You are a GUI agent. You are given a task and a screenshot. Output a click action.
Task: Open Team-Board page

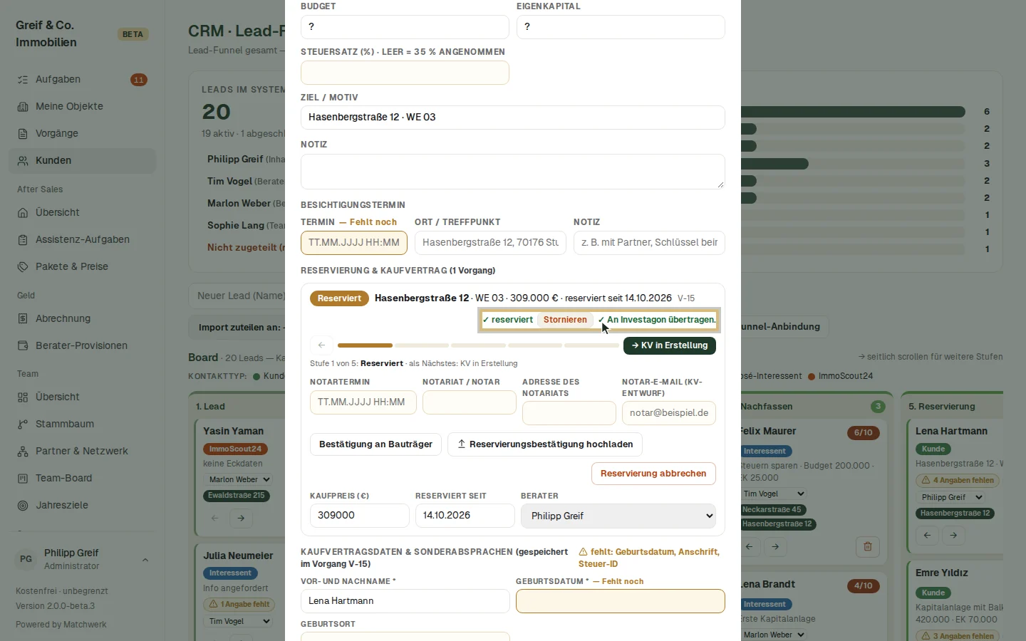[82, 479]
